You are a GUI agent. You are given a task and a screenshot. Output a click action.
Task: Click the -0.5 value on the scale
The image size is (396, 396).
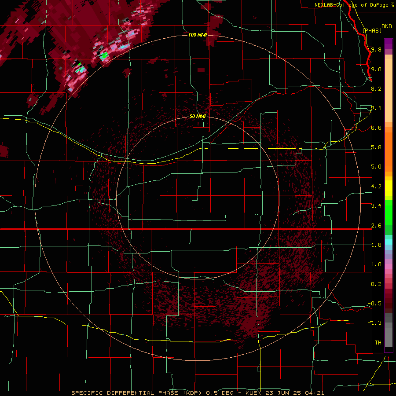click(x=375, y=304)
